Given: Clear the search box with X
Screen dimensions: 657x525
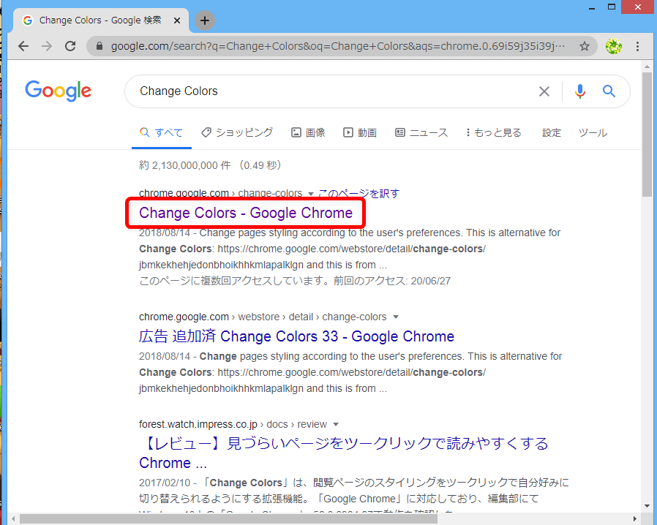Looking at the screenshot, I should [544, 91].
